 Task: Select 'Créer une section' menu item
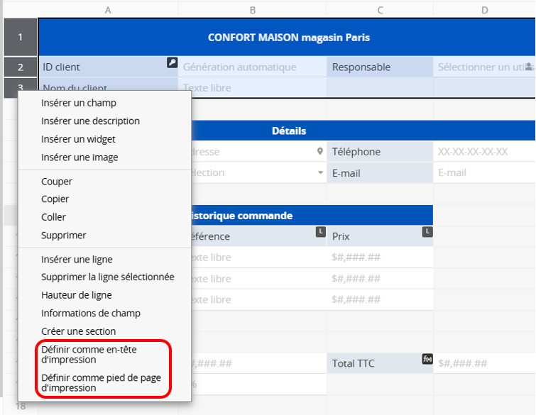78,331
